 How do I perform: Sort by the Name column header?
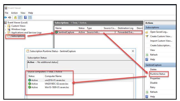click(x=66, y=28)
